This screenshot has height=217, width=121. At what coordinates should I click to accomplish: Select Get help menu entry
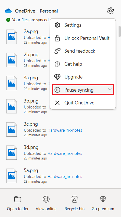[x=83, y=64]
